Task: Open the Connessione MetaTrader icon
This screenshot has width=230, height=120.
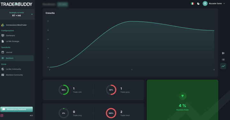Action: click(3, 25)
